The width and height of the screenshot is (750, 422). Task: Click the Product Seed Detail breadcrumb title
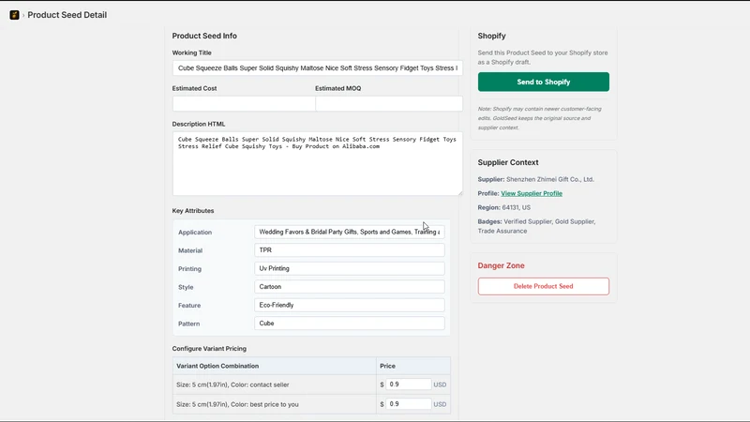click(67, 15)
